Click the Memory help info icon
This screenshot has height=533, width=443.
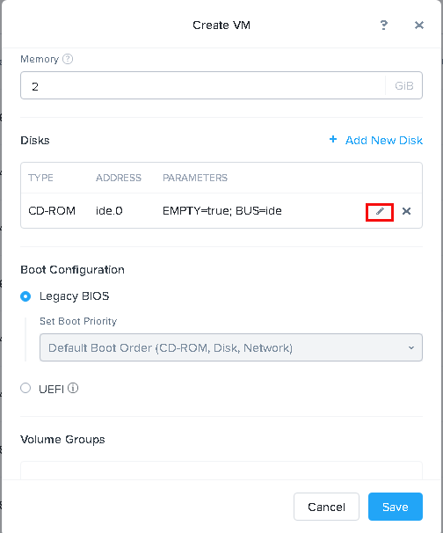click(68, 59)
